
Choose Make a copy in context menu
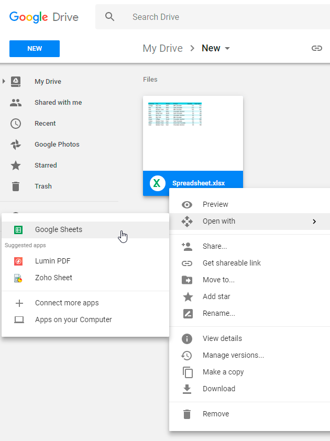point(223,372)
